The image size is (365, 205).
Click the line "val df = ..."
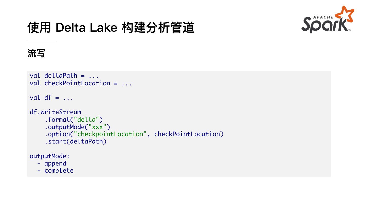pyautogui.click(x=51, y=98)
